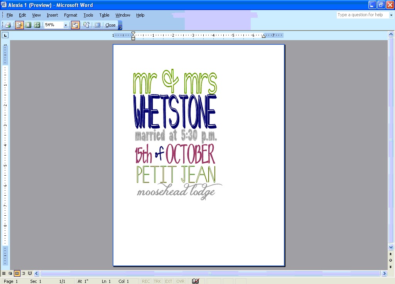The image size is (395, 284).
Task: Select the Normal view icon
Action: 4,273
